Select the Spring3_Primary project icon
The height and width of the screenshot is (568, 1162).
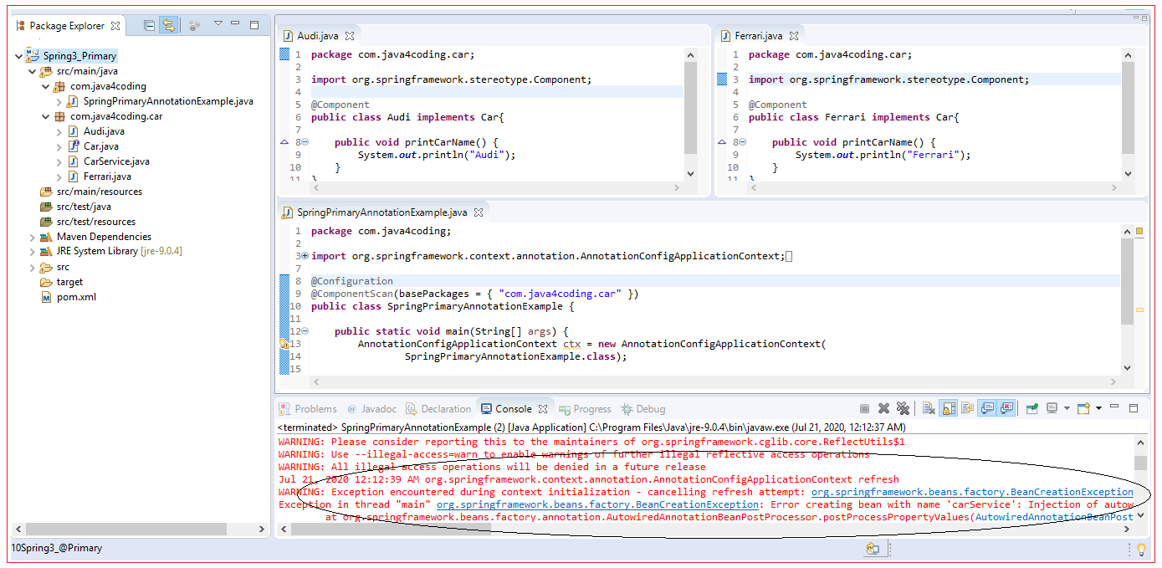pos(33,55)
